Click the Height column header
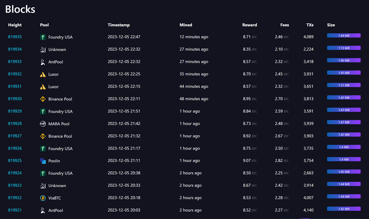 [x=15, y=25]
